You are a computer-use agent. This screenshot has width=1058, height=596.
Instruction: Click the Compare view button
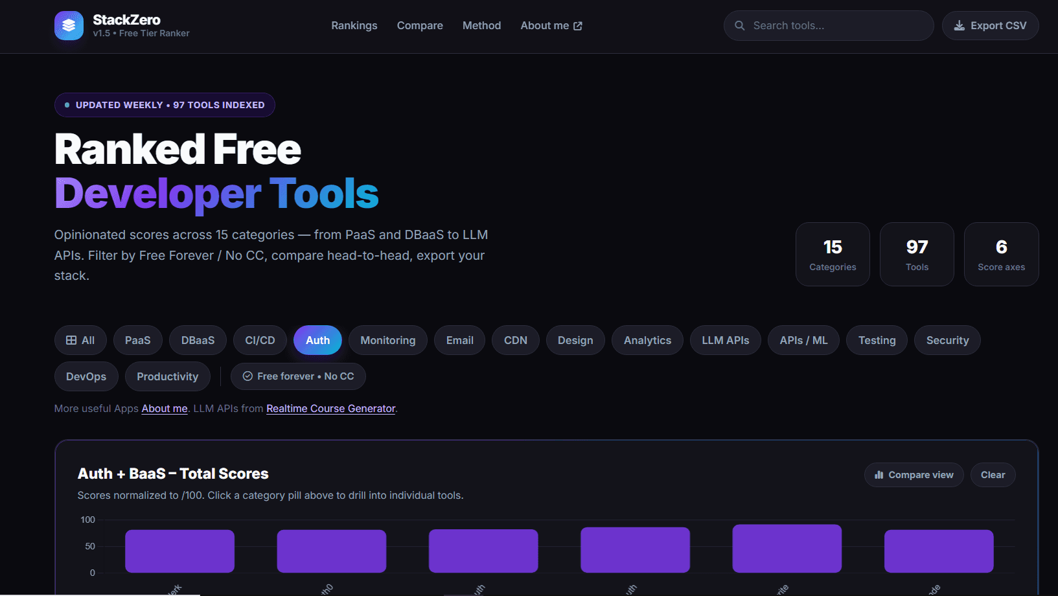[x=914, y=475]
